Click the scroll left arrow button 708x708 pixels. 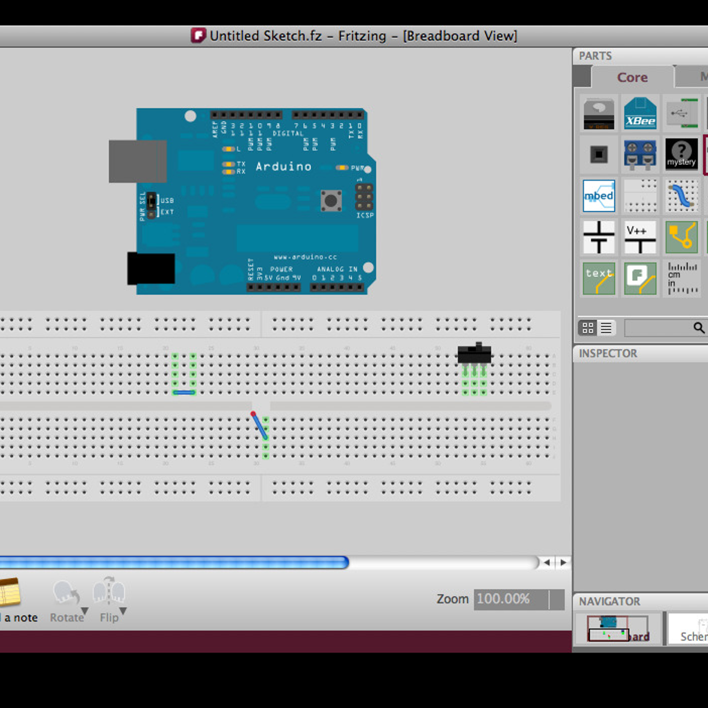(547, 562)
